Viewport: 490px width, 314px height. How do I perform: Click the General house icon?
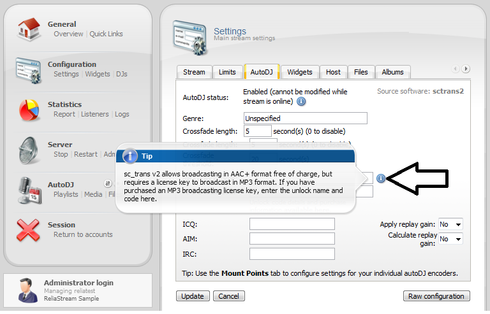[x=29, y=29]
